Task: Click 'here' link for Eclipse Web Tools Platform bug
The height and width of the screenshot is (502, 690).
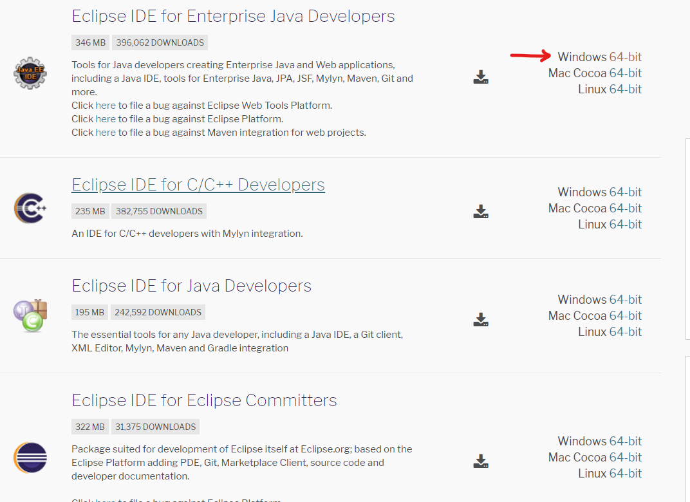Action: tap(106, 106)
